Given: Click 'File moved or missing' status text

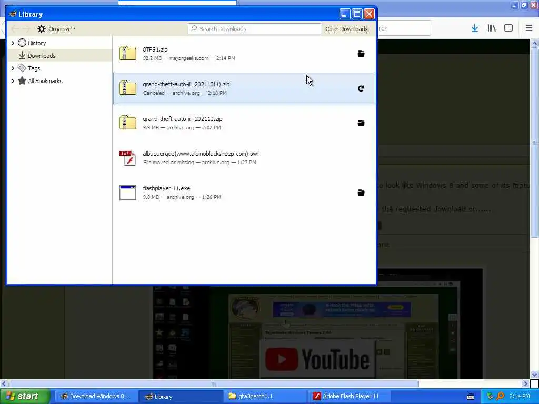Looking at the screenshot, I should [x=168, y=162].
